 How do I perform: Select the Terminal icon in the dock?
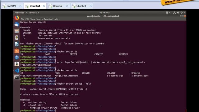point(16,77)
